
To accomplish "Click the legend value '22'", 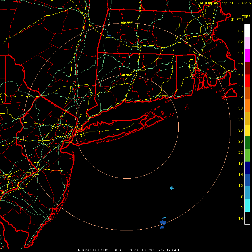I will pyautogui.click(x=241, y=152).
